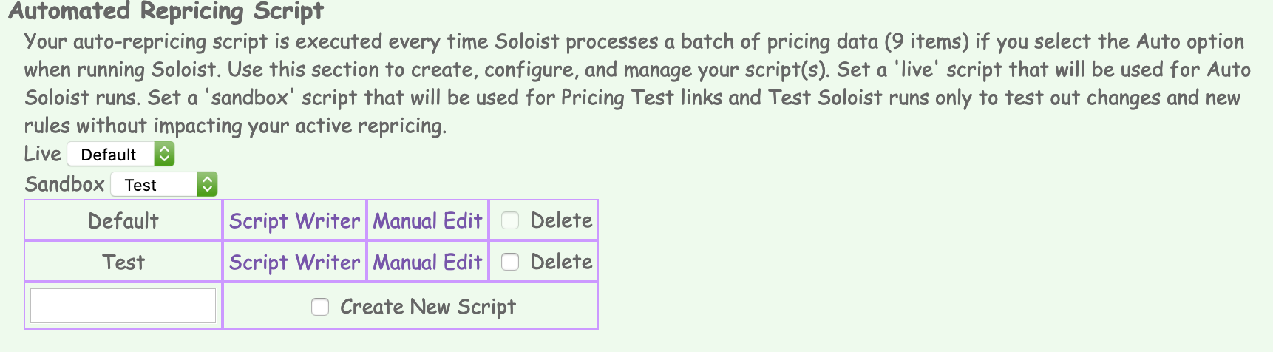Tick Delete checkbox in Default row
Image resolution: width=1273 pixels, height=352 pixels.
click(510, 220)
